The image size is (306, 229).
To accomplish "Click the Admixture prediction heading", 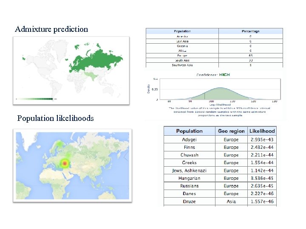I will click(x=51, y=29).
